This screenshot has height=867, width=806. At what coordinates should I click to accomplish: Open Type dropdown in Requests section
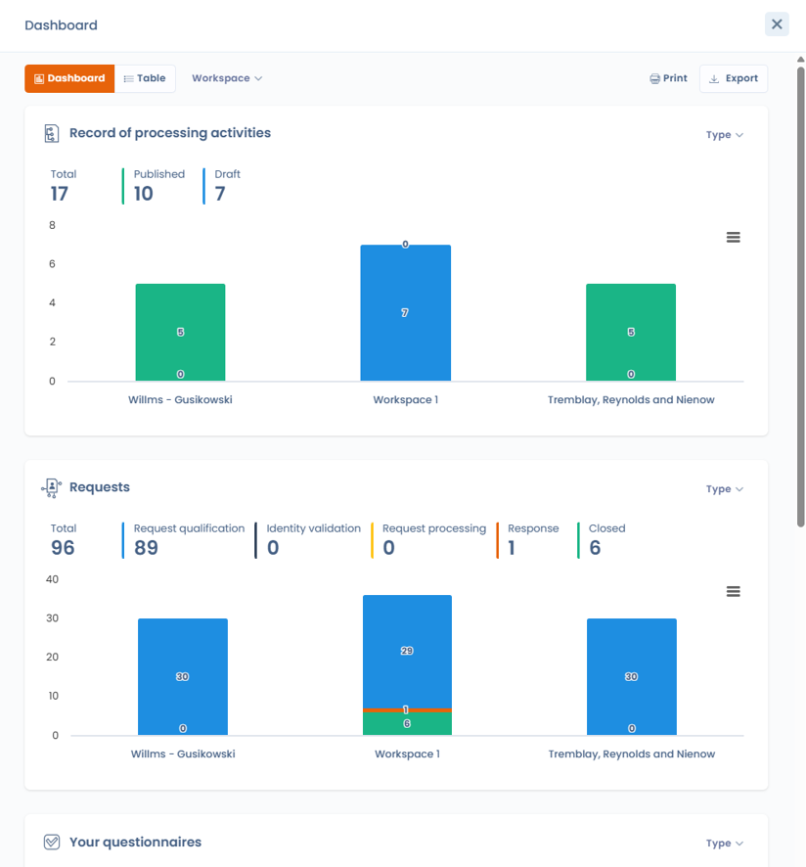point(724,489)
